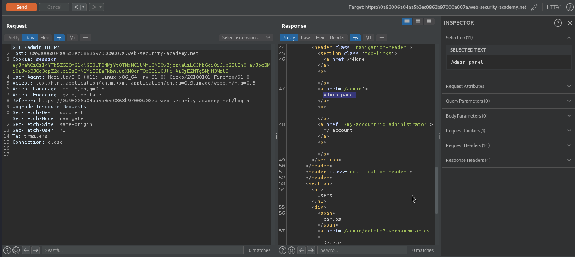Expand Request Attributes section
This screenshot has height=257, width=575.
[508, 86]
